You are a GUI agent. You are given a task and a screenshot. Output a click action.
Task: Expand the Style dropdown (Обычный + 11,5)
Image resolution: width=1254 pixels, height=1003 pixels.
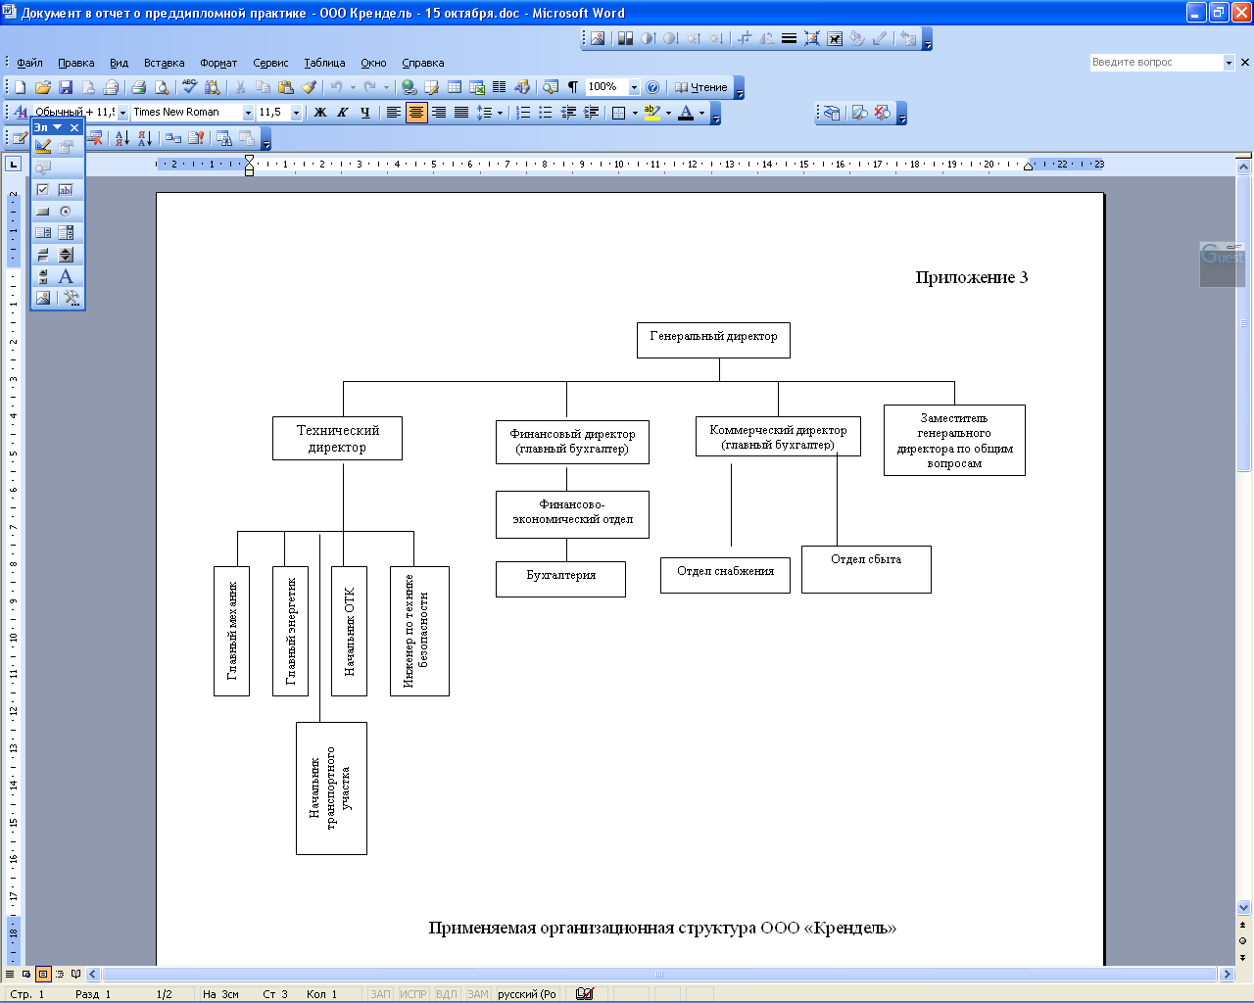point(122,113)
